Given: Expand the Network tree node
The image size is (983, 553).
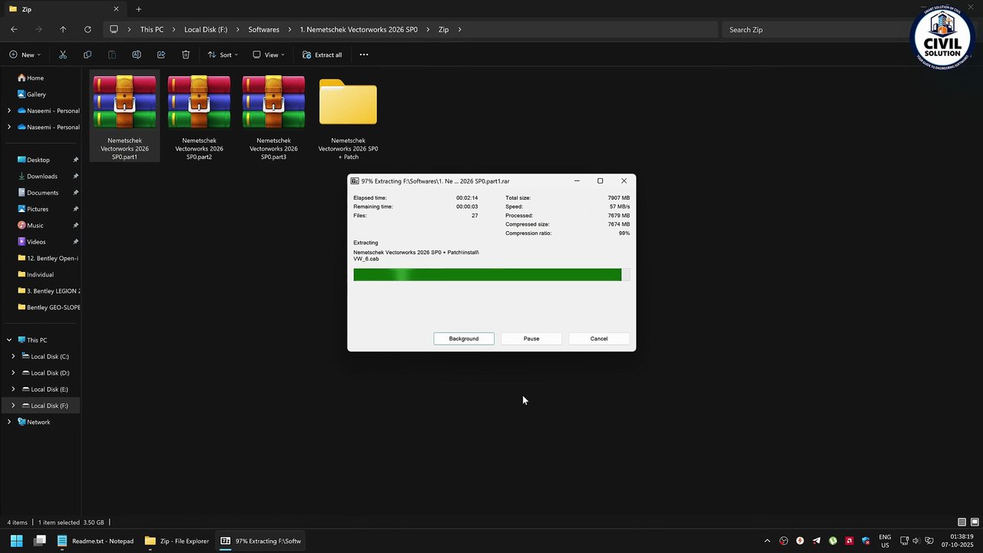Looking at the screenshot, I should pyautogui.click(x=9, y=422).
